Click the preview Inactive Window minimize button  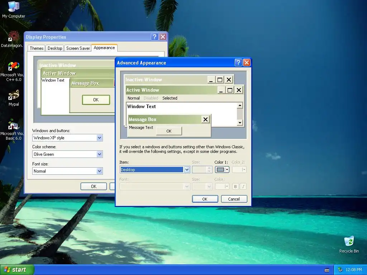pos(211,80)
